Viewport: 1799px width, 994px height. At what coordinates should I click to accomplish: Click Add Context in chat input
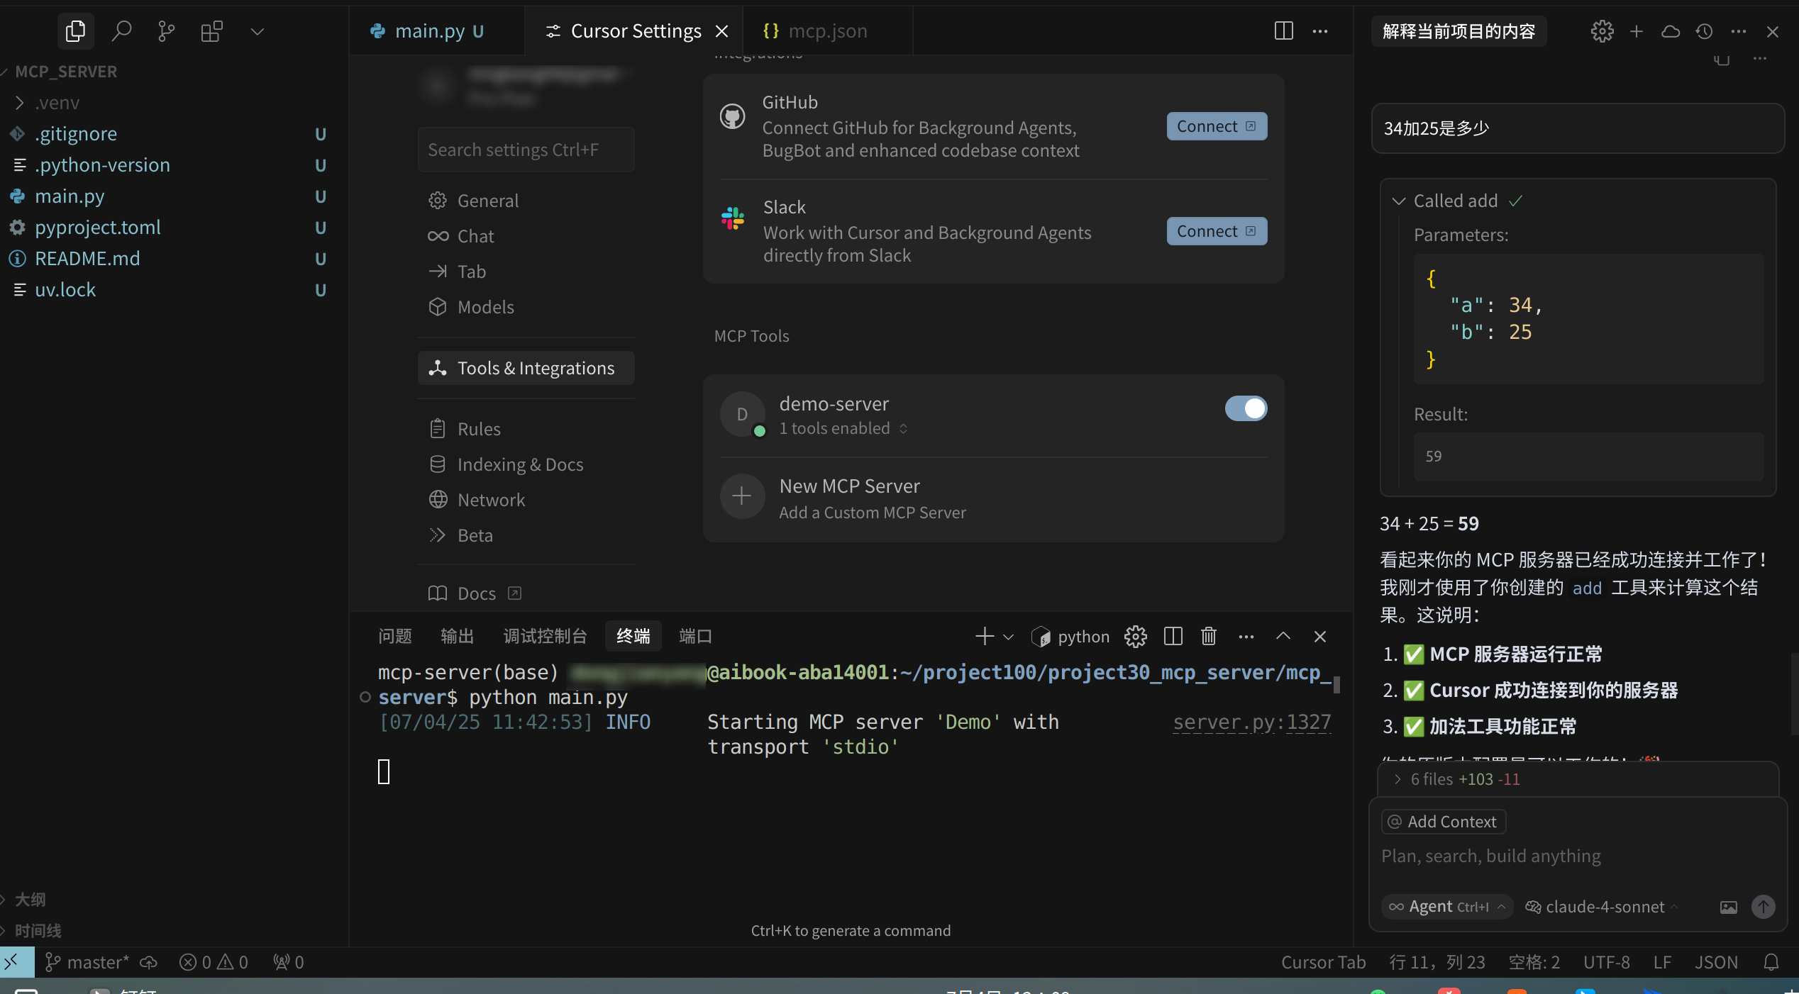(1444, 822)
